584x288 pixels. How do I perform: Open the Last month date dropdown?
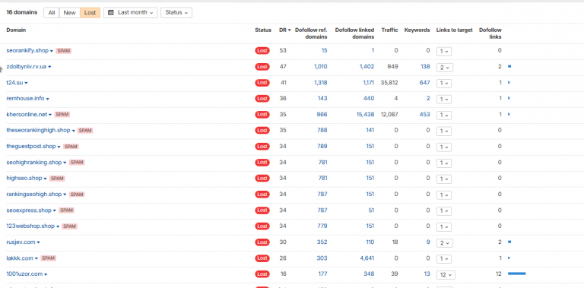pyautogui.click(x=130, y=13)
